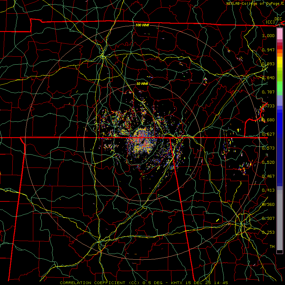Click the DCC label above color scale
The height and width of the screenshot is (285, 285).
278,19
